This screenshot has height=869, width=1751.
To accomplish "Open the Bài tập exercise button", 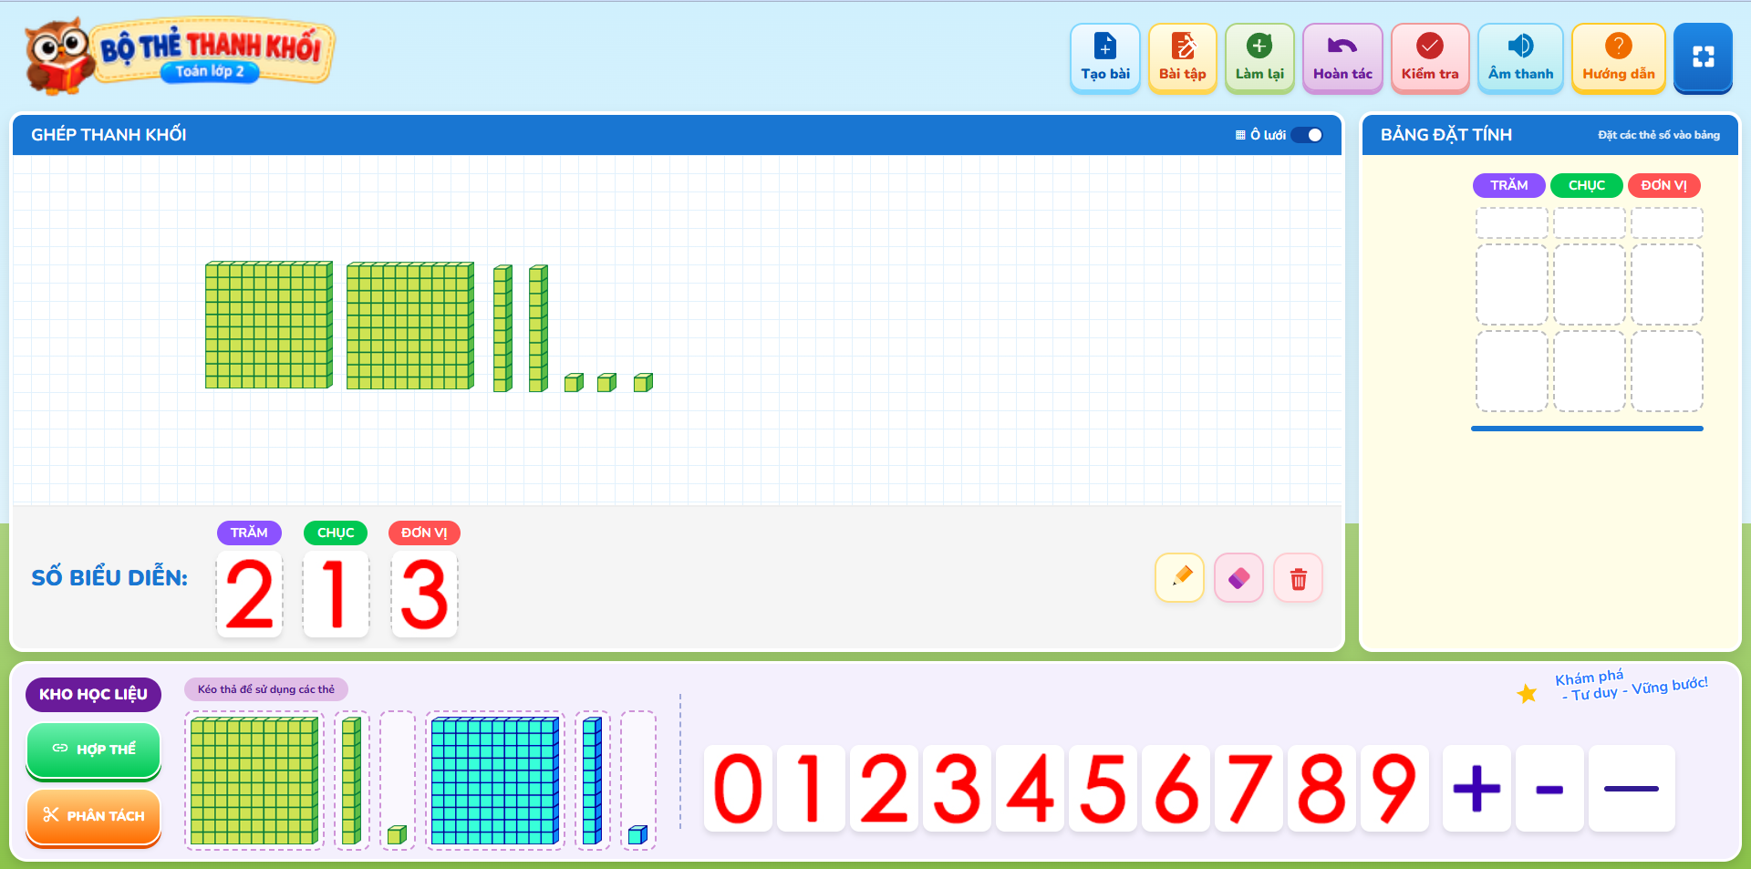I will (x=1183, y=59).
